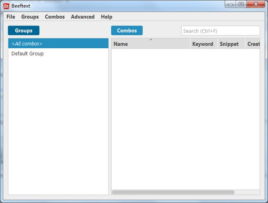Click the horizontal scrollbar of combo table
This screenshot has height=203, width=268.
tap(173, 192)
